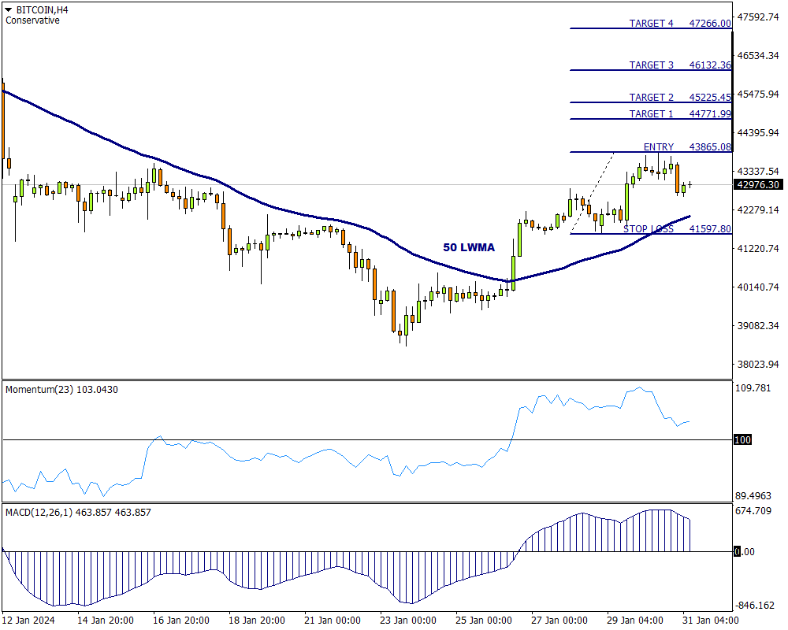Click the dashed trendline near the ENTRY level

coord(593,191)
